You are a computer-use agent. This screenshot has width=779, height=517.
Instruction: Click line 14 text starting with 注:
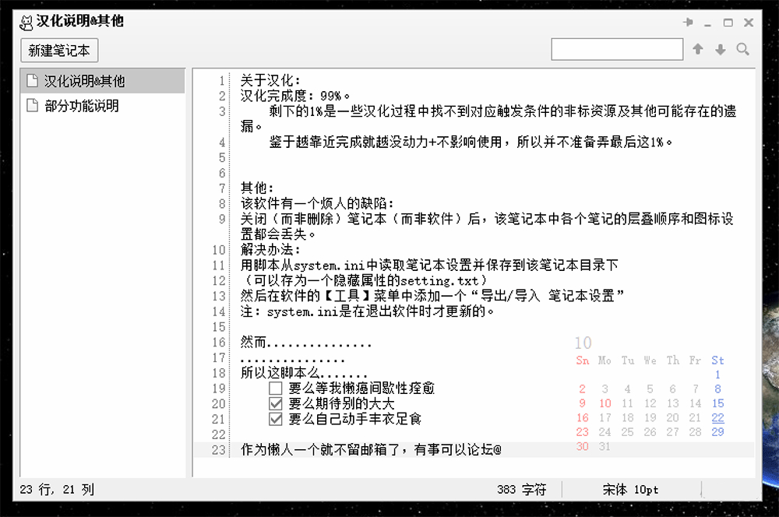367,311
